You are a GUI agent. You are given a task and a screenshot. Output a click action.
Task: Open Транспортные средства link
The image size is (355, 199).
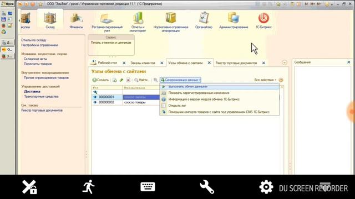point(41,96)
